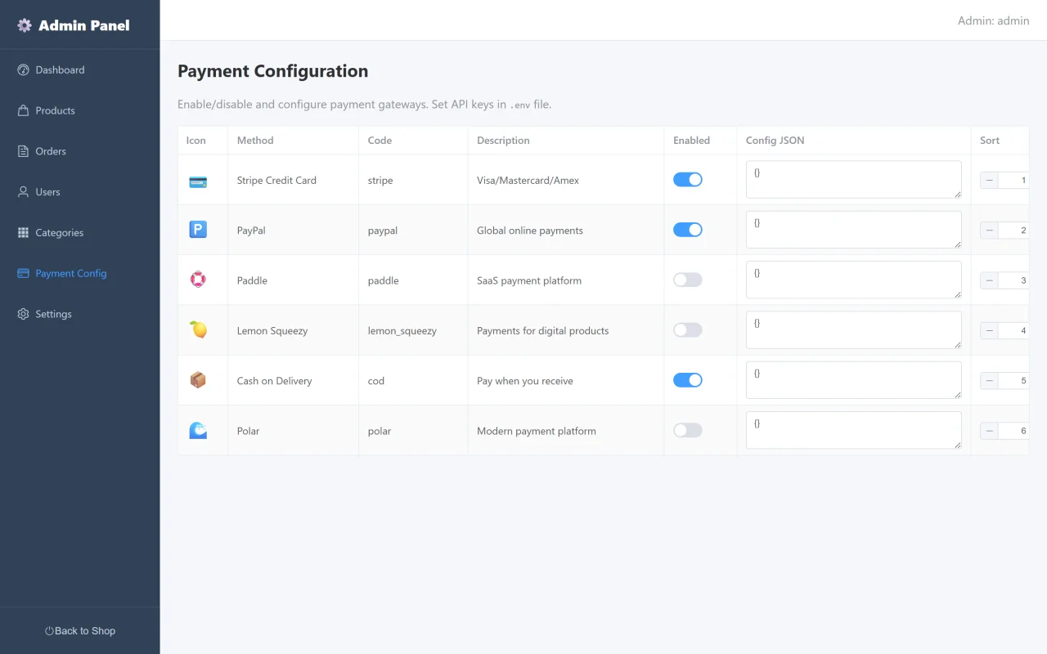Click the Categories grid icon
The height and width of the screenshot is (654, 1047).
pos(23,233)
